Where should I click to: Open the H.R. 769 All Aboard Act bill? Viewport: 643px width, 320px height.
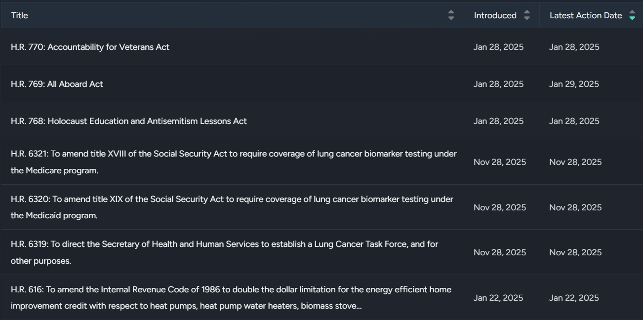[57, 84]
